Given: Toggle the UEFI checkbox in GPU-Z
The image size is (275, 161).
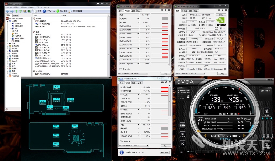Looking at the screenshot, I should (220, 28).
